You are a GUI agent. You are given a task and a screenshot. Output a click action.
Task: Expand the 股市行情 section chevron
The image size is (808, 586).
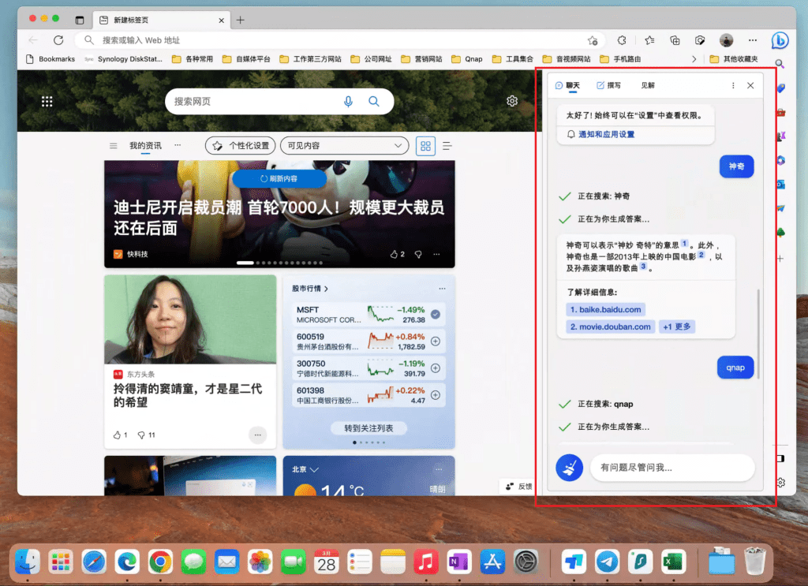point(326,289)
